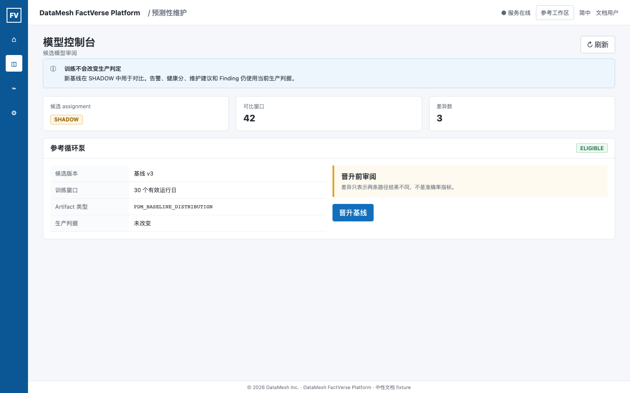The width and height of the screenshot is (630, 393).
Task: Click the 训练不会改变生产判定 banner title
Action: 93,69
